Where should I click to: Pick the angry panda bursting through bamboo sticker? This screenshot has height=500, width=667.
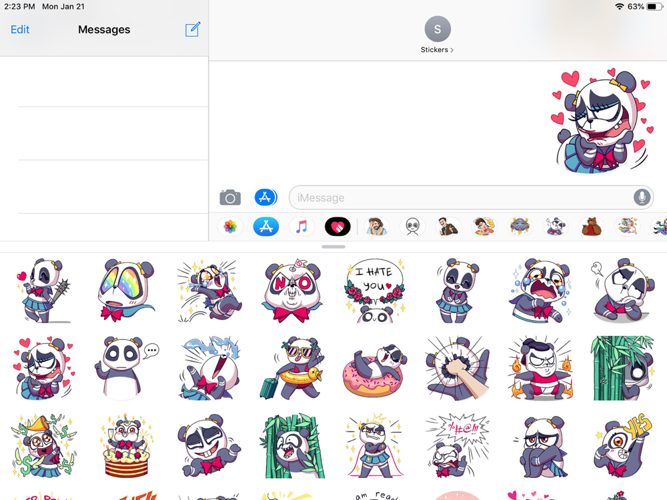pyautogui.click(x=292, y=446)
